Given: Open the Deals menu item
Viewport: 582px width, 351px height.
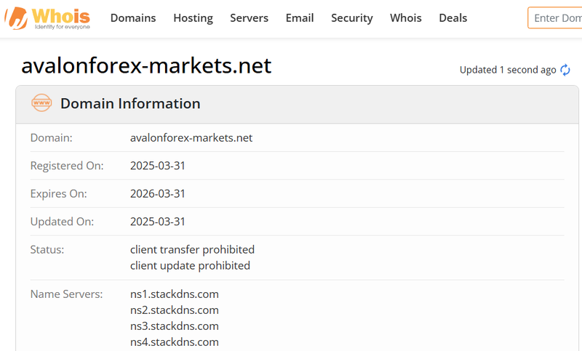Looking at the screenshot, I should point(453,17).
